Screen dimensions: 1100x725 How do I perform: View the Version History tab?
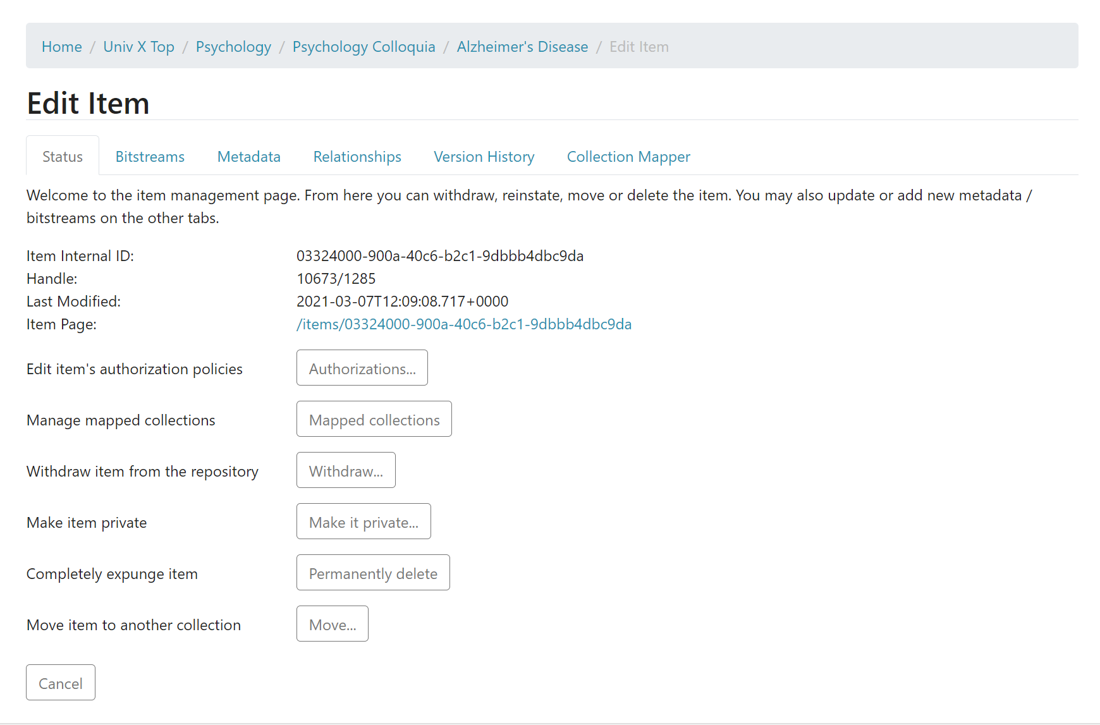[484, 157]
